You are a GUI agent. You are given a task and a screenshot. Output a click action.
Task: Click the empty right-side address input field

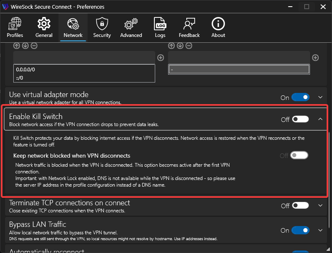point(239,58)
